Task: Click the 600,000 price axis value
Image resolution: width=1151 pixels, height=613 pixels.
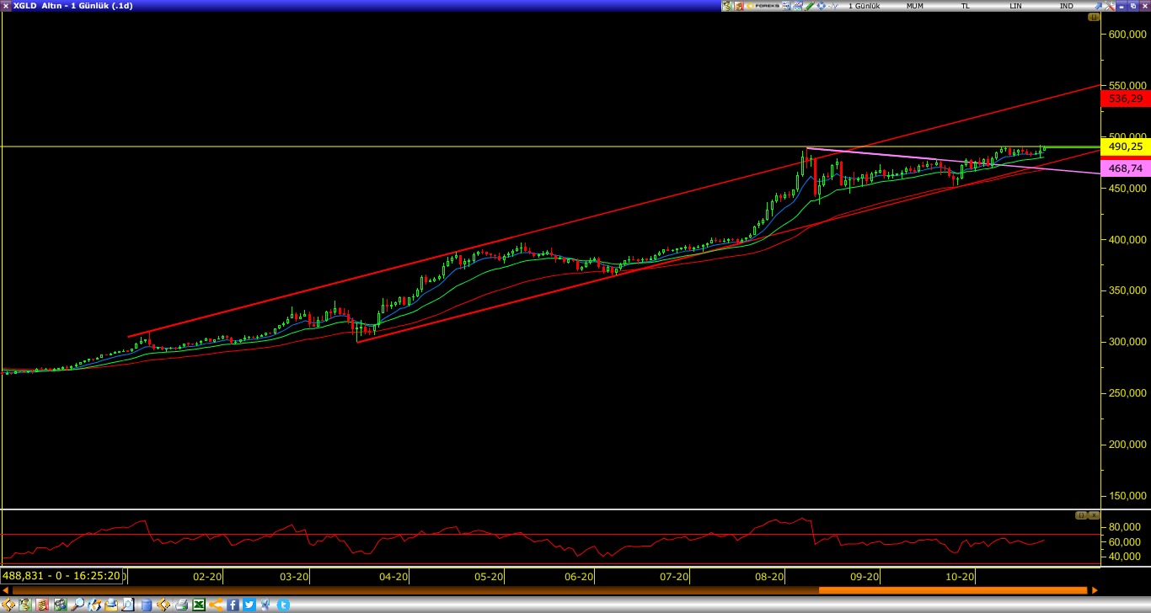Action: click(1127, 35)
